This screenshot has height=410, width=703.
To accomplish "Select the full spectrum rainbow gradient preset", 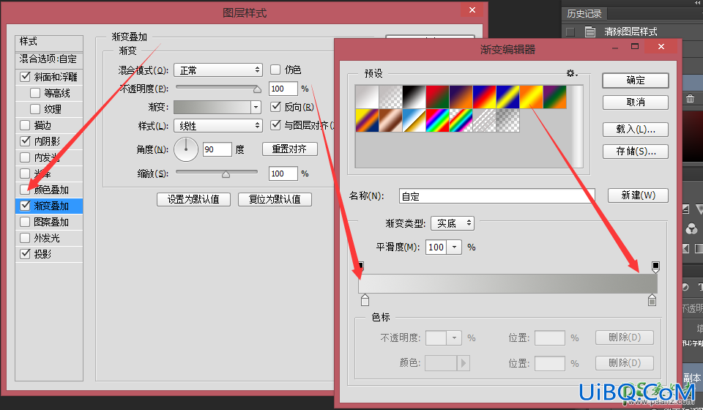I will click(437, 121).
